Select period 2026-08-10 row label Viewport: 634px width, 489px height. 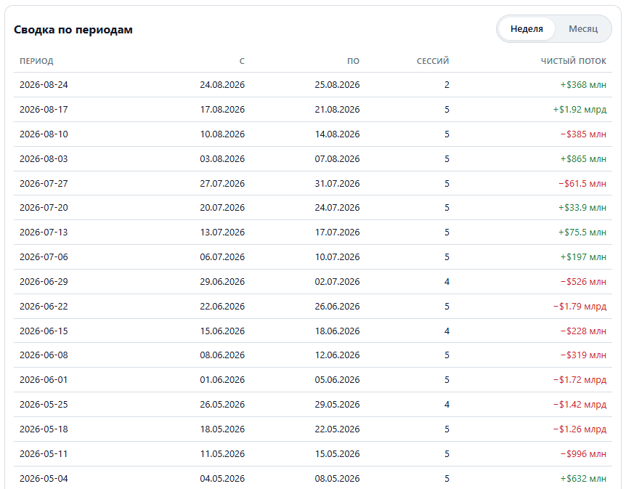click(44, 134)
